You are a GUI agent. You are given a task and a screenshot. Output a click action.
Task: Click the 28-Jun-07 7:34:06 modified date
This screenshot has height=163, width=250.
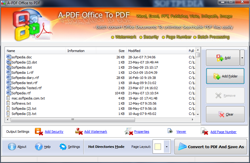[x=142, y=57]
